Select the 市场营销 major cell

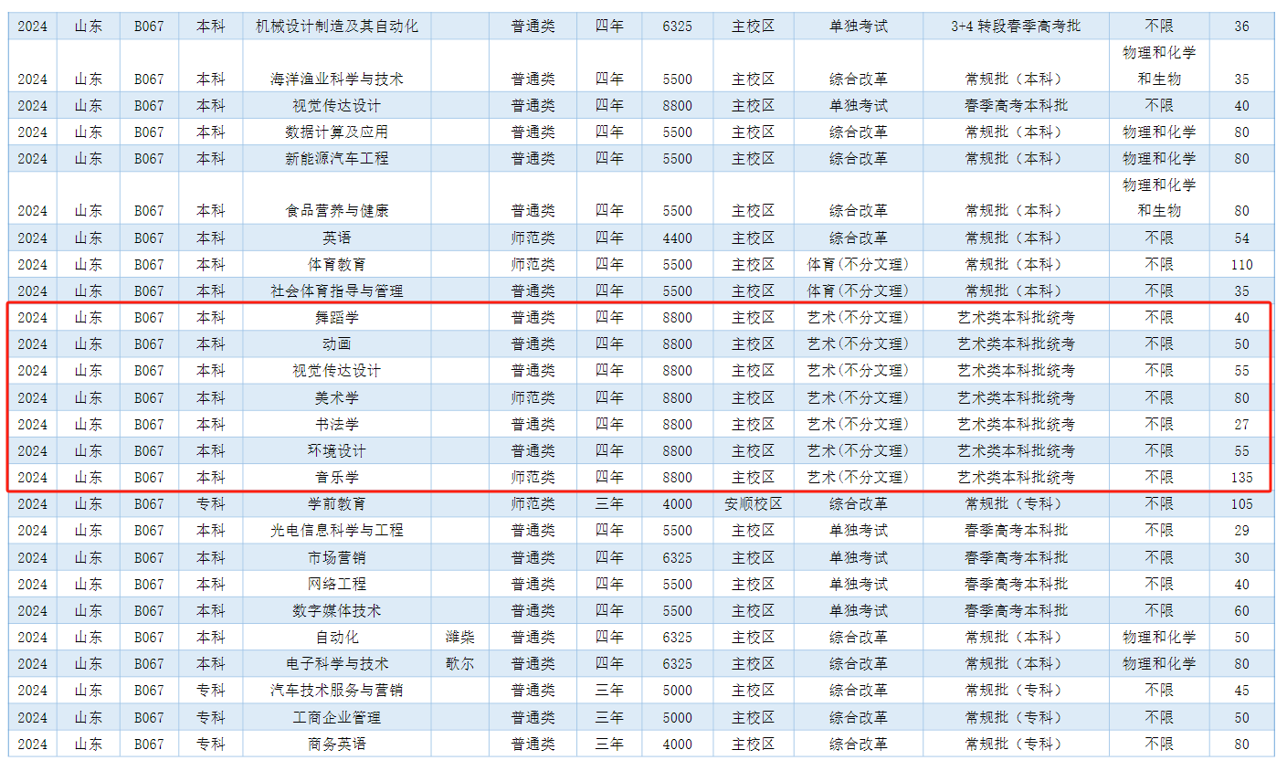point(336,557)
